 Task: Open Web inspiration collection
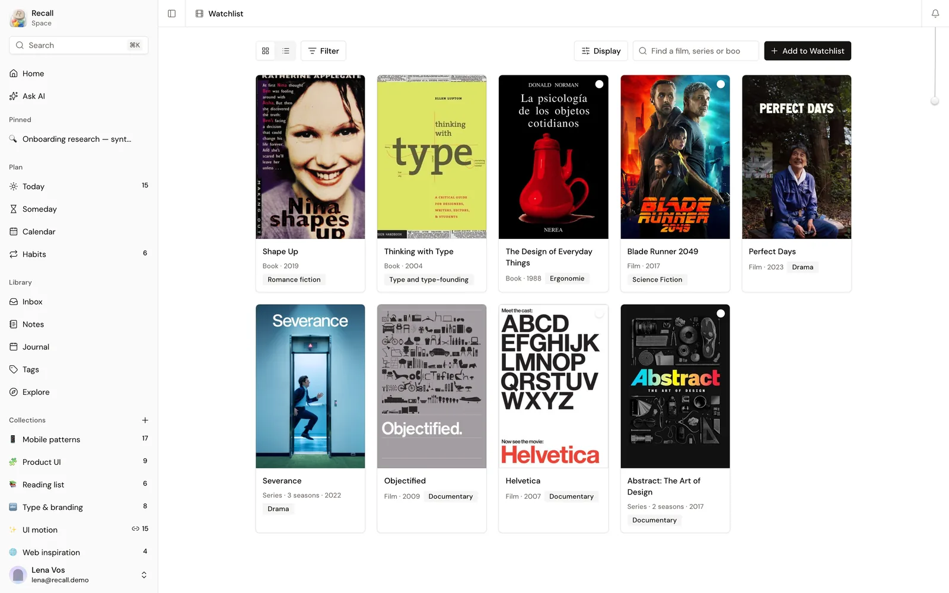79,552
